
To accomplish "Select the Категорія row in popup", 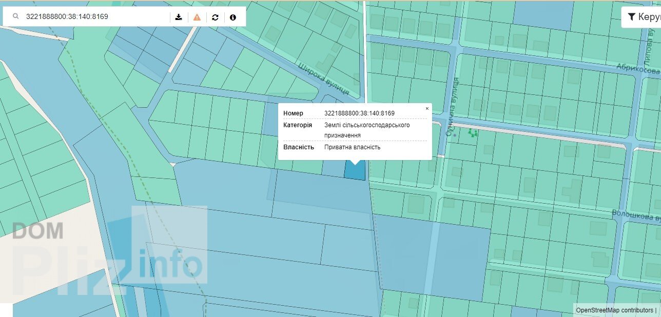I will point(354,130).
